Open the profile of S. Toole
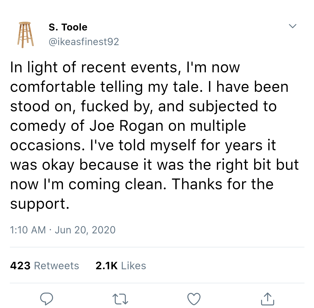This screenshot has height=308, width=314. coord(68,27)
